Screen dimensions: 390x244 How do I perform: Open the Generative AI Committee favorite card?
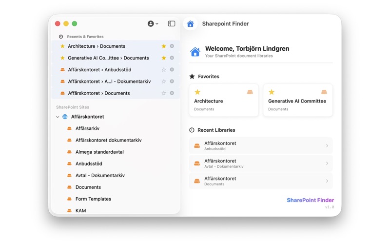298,100
